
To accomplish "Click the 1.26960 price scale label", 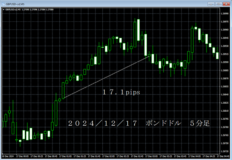I will click(225, 30).
